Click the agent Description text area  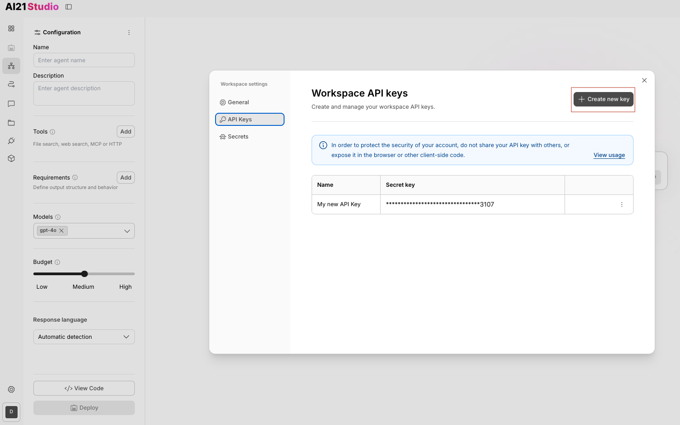click(x=84, y=93)
